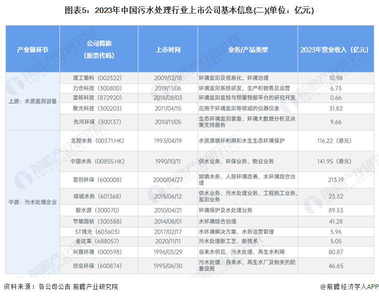The image size is (379, 297).
Task: Select listing date 2010/11/05
Action: [x=168, y=122]
